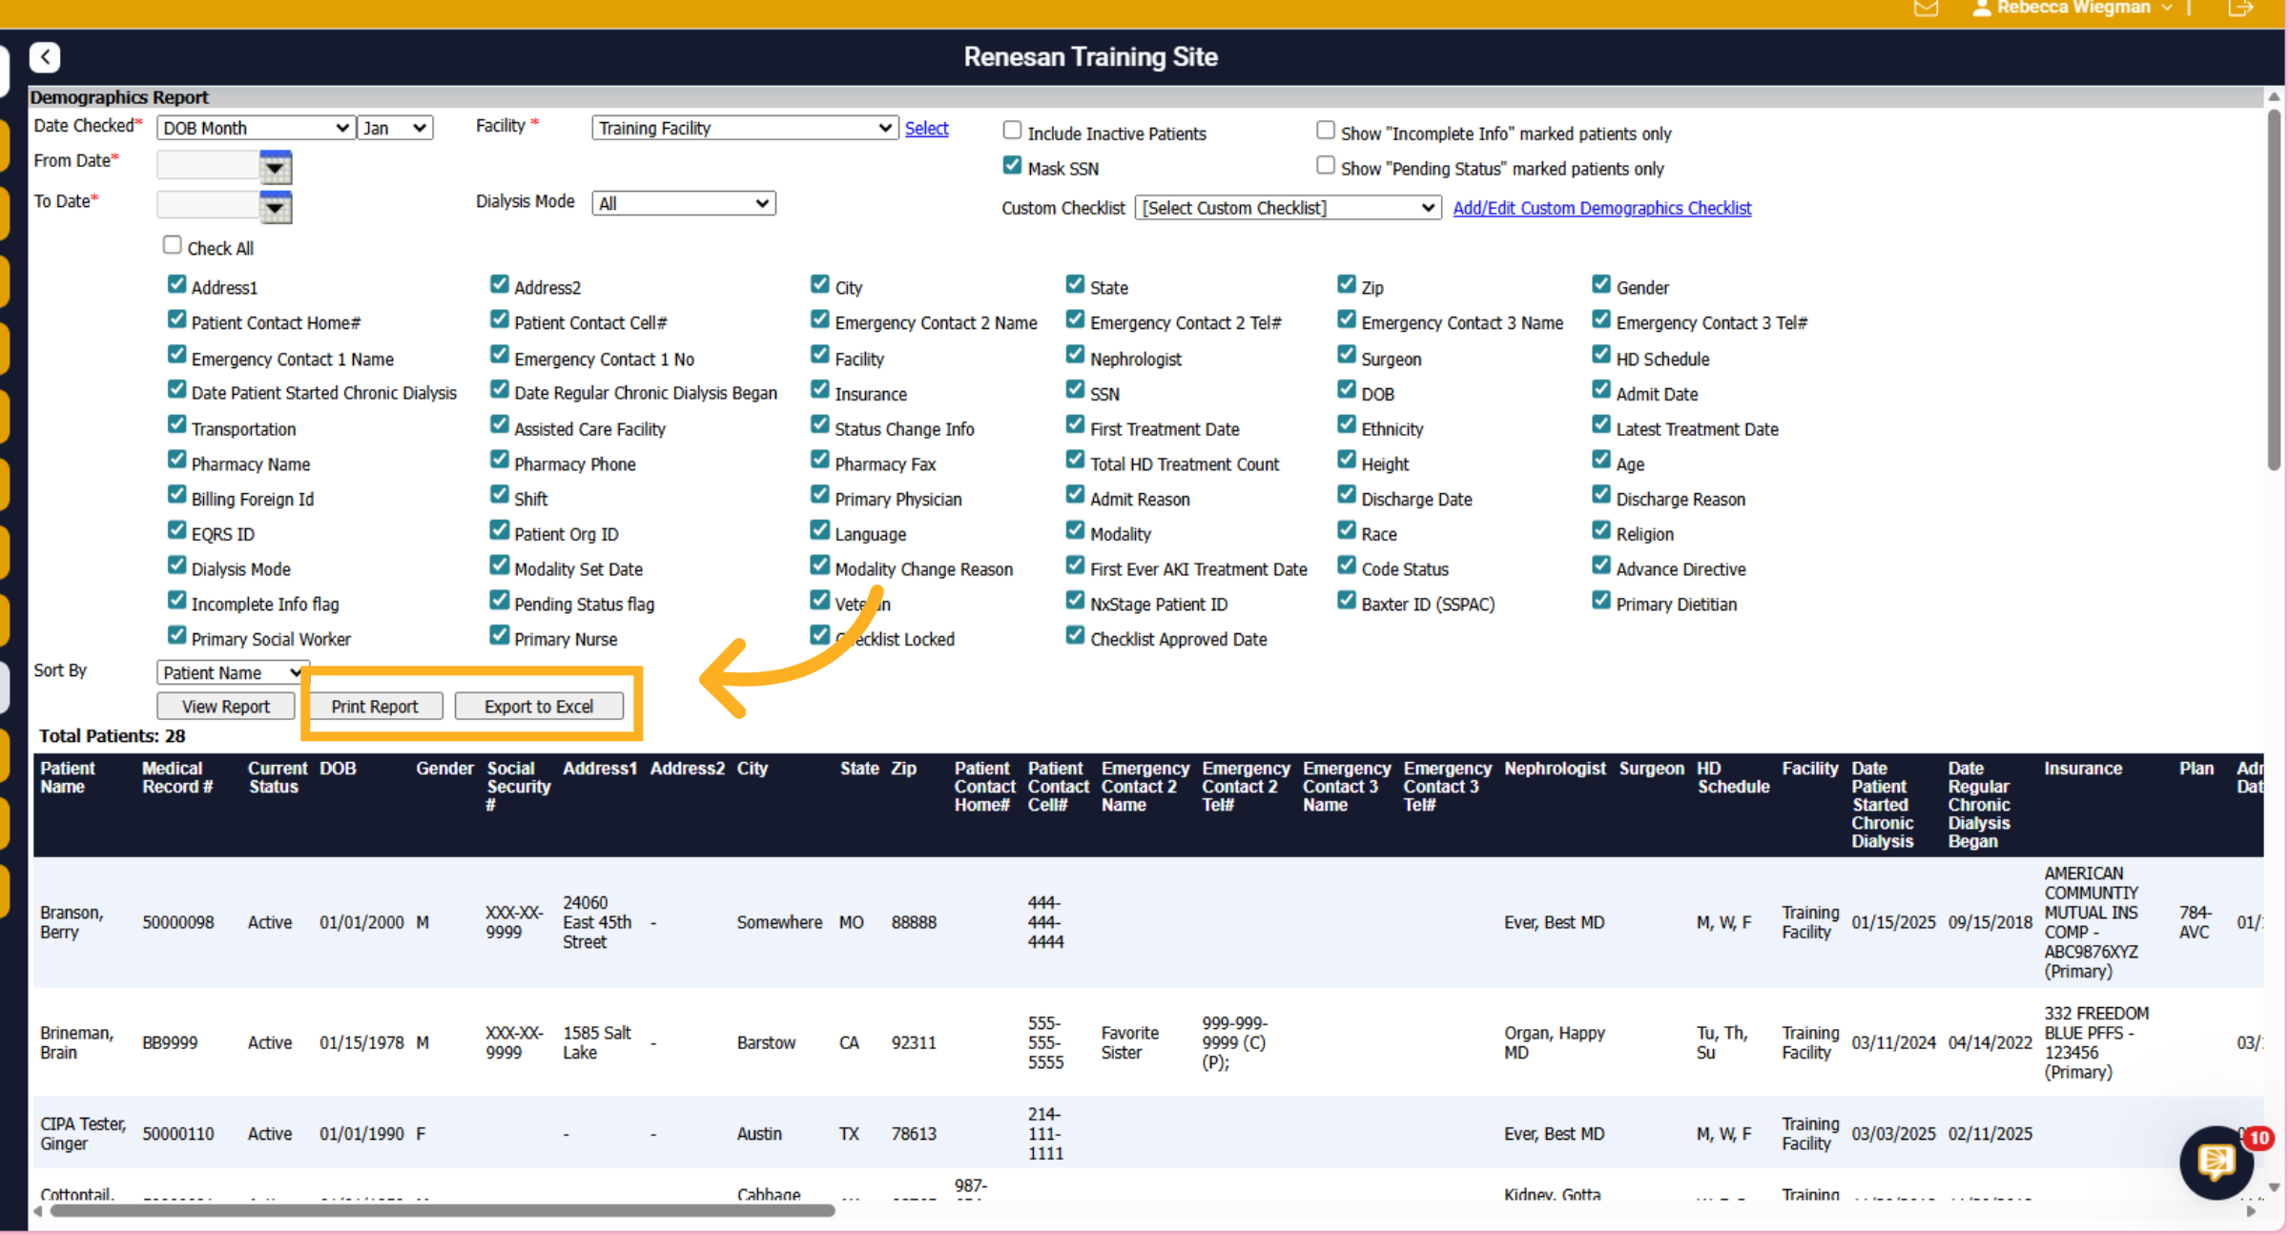Click the horizontal table scrollbar
2289x1235 pixels.
442,1211
